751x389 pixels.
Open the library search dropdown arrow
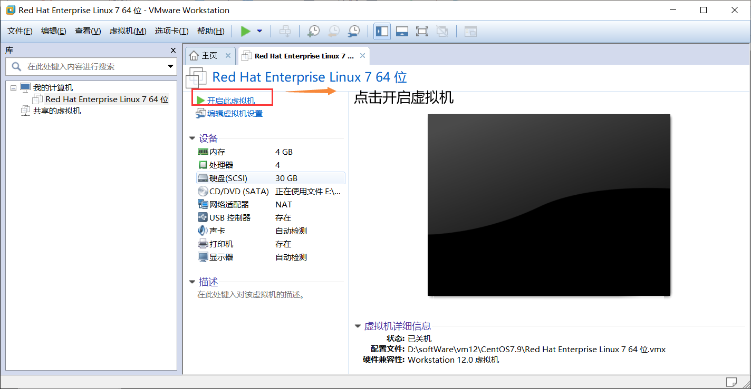[x=170, y=66]
